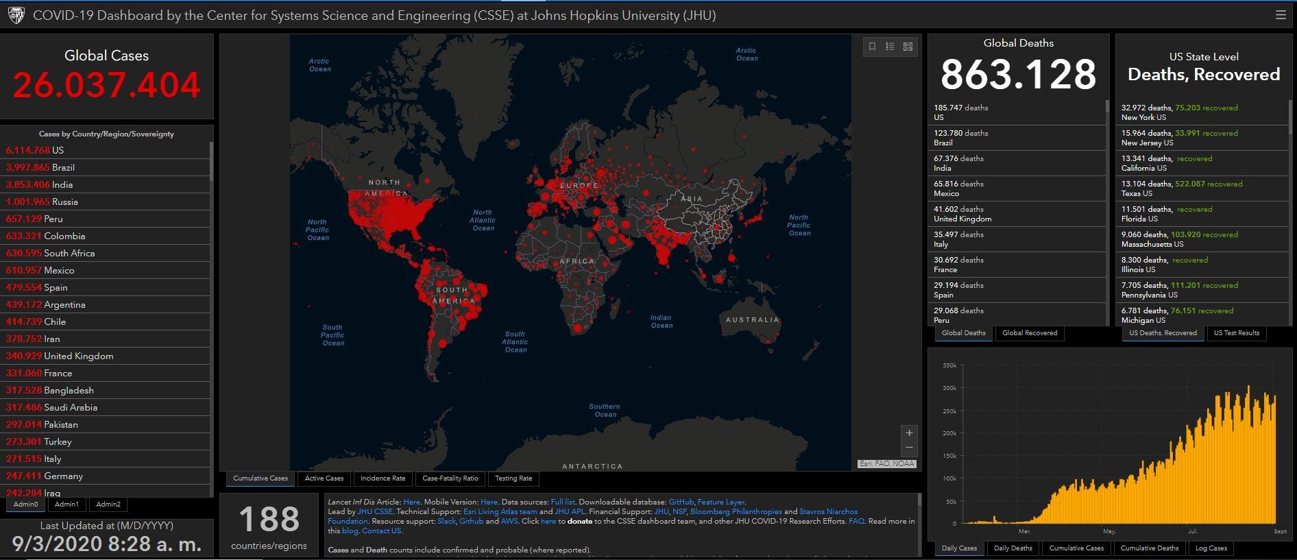
Task: Open the GitHub downloadable database link
Action: 681,502
